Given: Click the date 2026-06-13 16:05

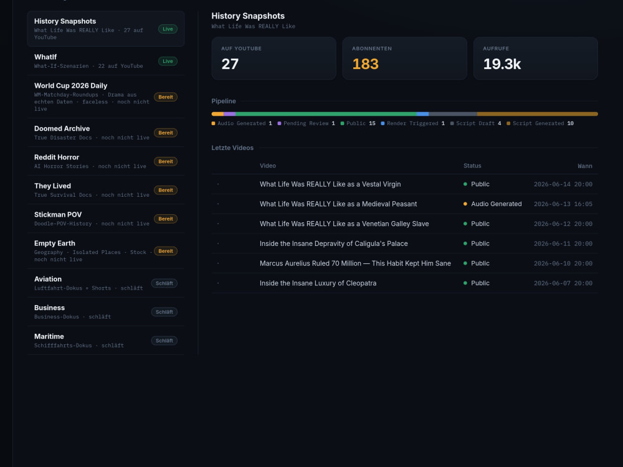Looking at the screenshot, I should coord(563,204).
